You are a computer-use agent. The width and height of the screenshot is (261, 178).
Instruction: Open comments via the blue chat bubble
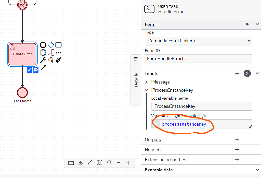coord(35,70)
